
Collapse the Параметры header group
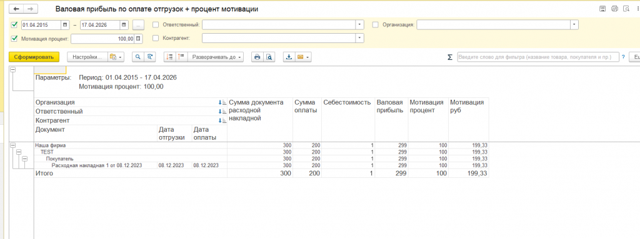tap(12, 69)
